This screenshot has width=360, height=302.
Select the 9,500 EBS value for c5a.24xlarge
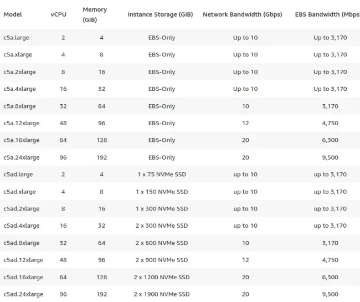point(330,157)
